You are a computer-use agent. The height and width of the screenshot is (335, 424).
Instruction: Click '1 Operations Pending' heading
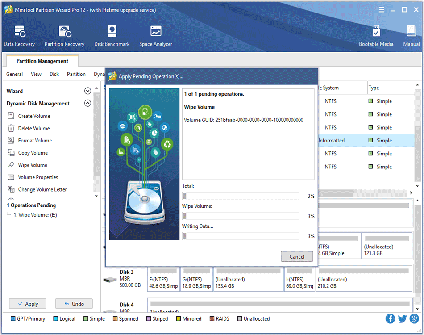click(31, 205)
